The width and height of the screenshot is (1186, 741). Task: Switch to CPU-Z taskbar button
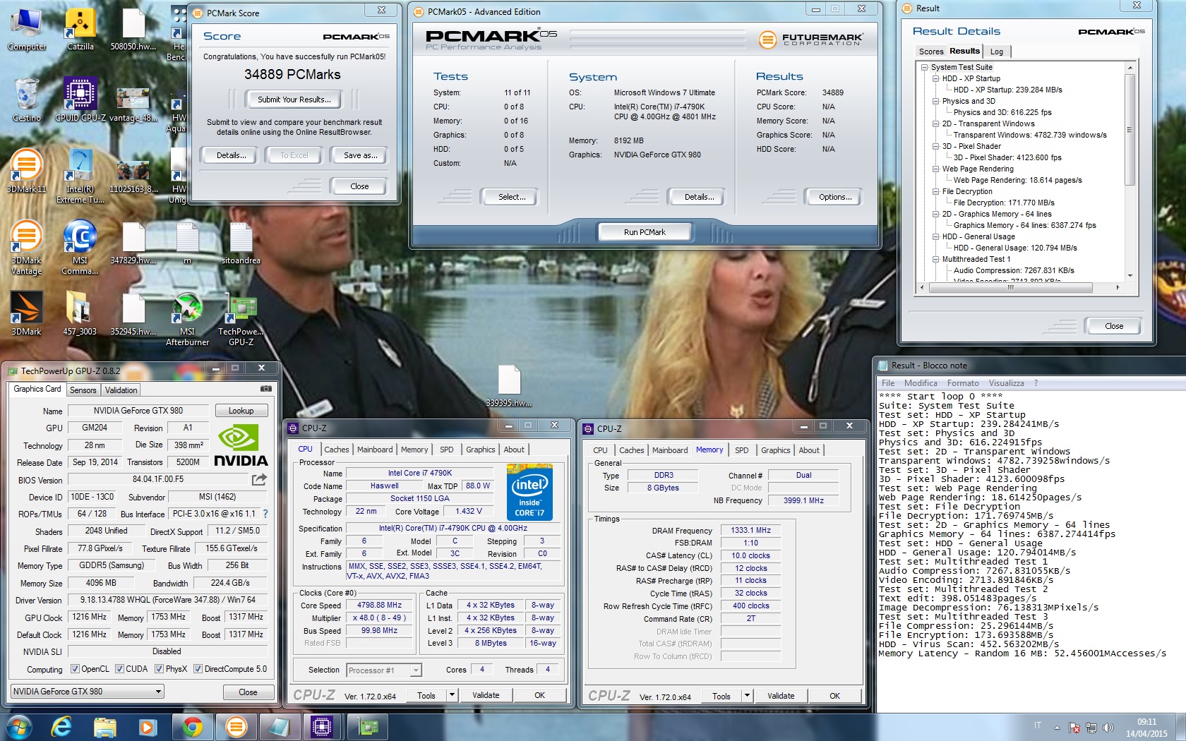click(x=322, y=727)
